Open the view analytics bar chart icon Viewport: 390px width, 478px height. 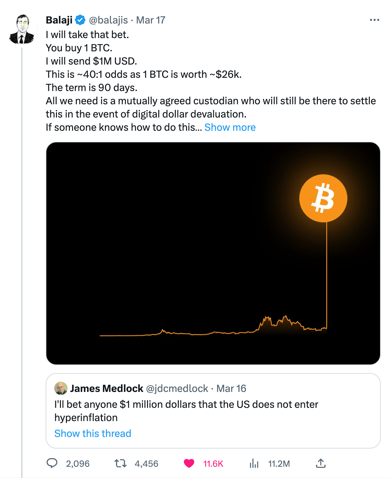(254, 463)
